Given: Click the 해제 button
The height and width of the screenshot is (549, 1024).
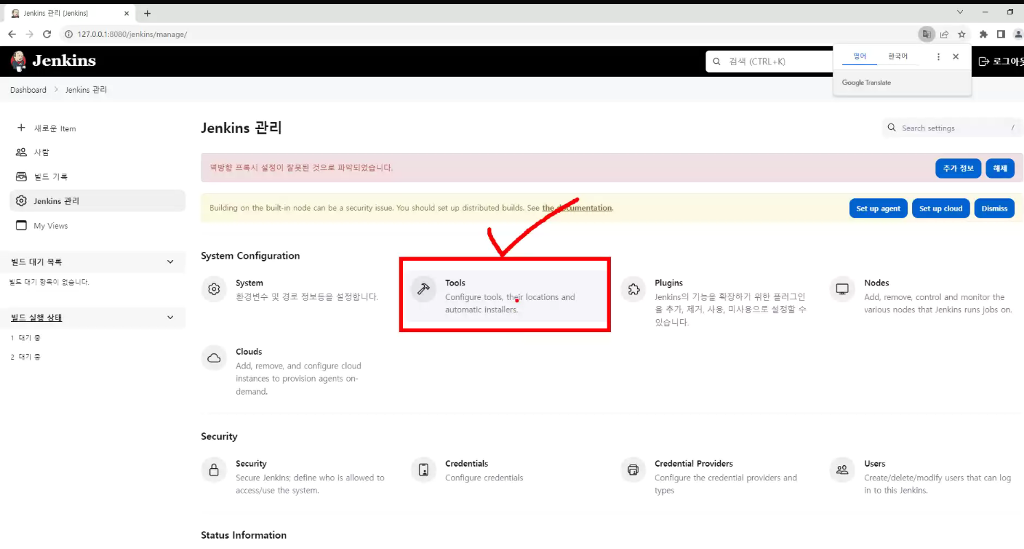Looking at the screenshot, I should tap(1000, 168).
